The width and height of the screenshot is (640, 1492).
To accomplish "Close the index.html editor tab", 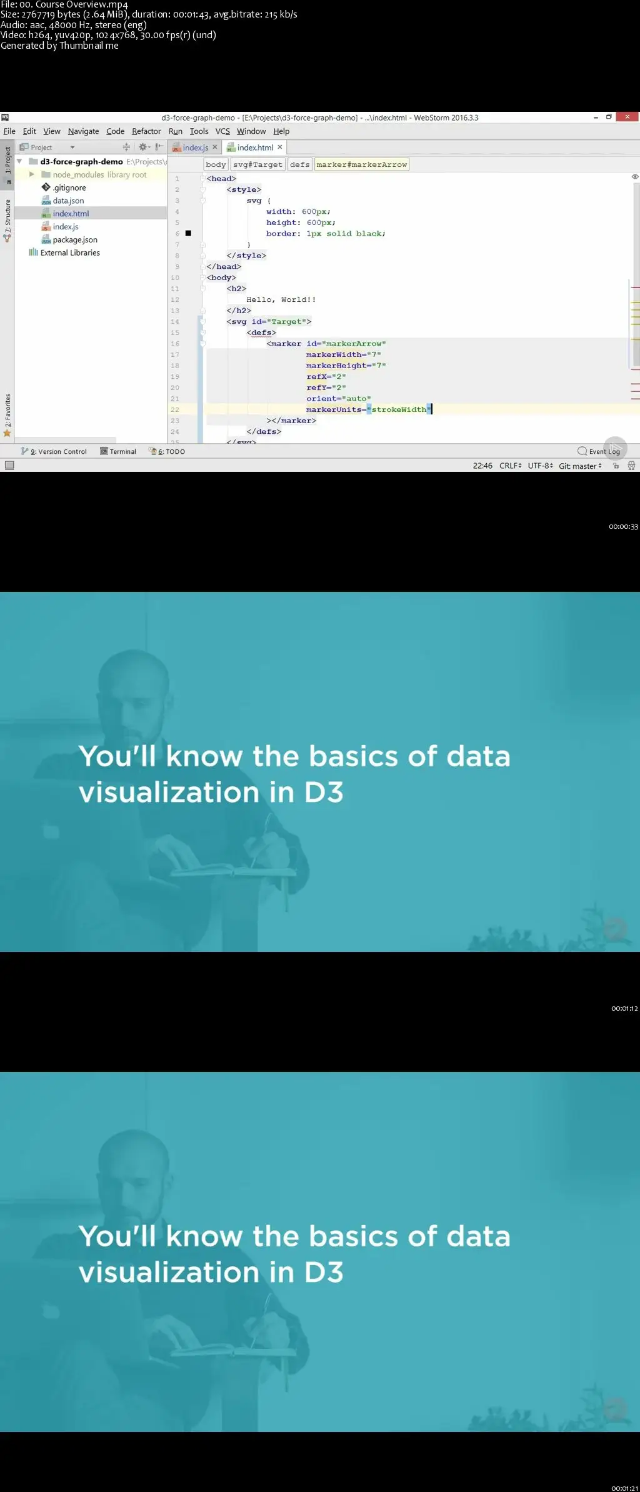I will pyautogui.click(x=280, y=148).
